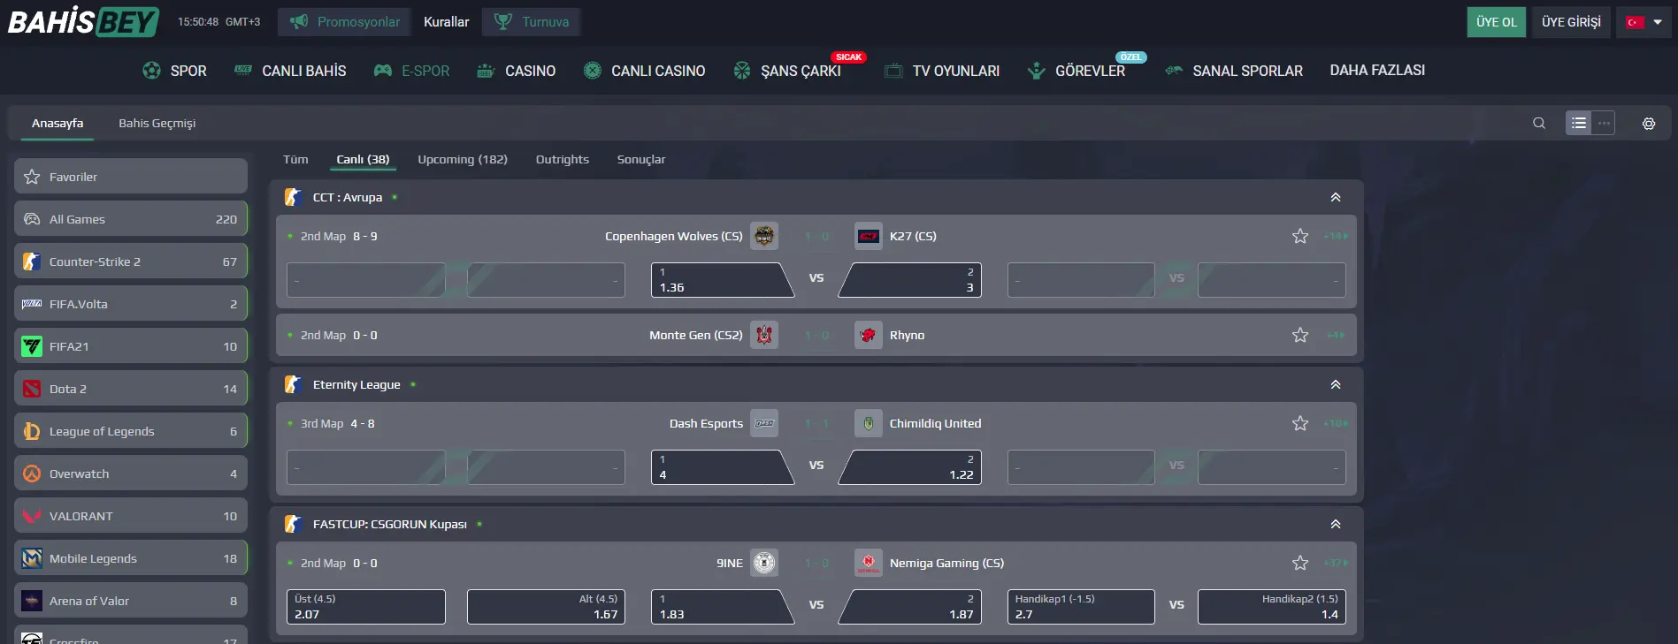
Task: Select Alt (4.5) at 1.67
Action: (x=546, y=607)
